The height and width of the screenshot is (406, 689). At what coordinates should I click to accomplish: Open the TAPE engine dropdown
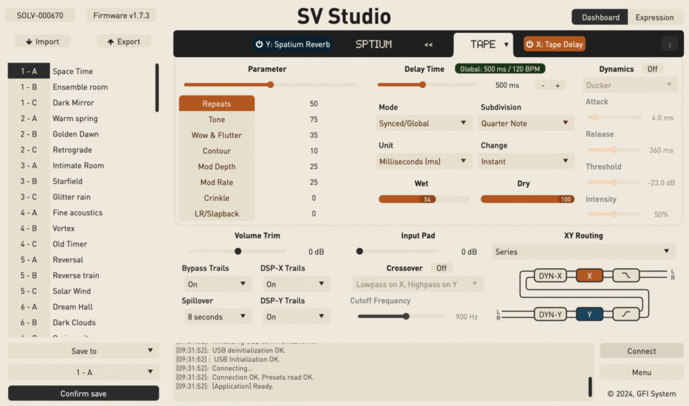coord(488,44)
